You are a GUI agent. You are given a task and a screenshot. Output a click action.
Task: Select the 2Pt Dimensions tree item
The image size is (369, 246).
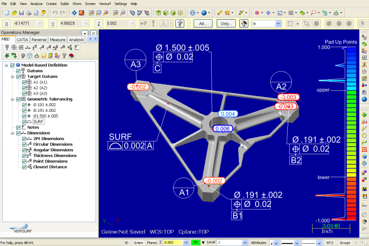[49, 139]
